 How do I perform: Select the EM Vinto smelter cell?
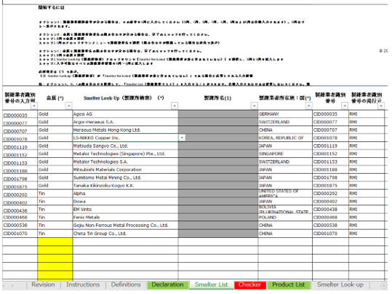125,210
